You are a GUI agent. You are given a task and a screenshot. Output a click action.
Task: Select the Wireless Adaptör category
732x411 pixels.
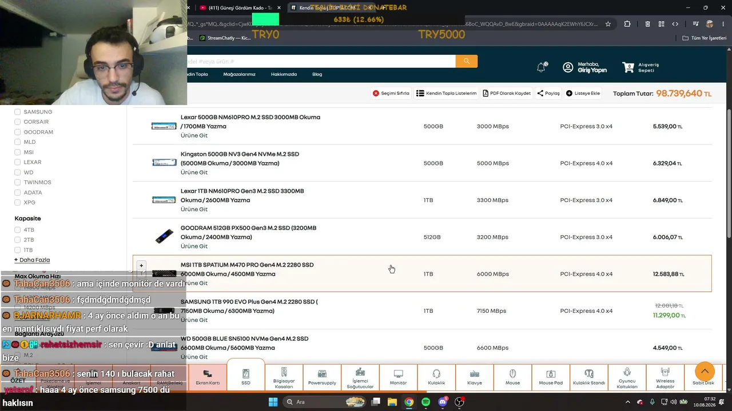coord(665,377)
